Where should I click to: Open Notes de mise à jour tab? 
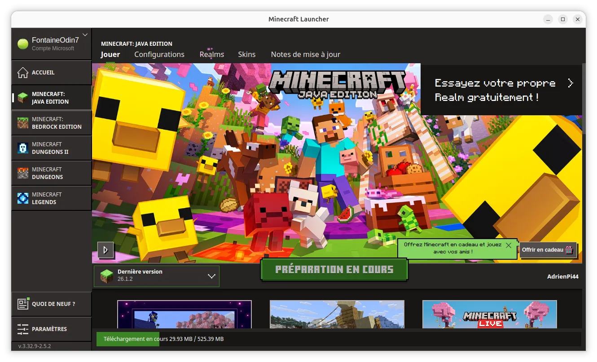tap(306, 54)
